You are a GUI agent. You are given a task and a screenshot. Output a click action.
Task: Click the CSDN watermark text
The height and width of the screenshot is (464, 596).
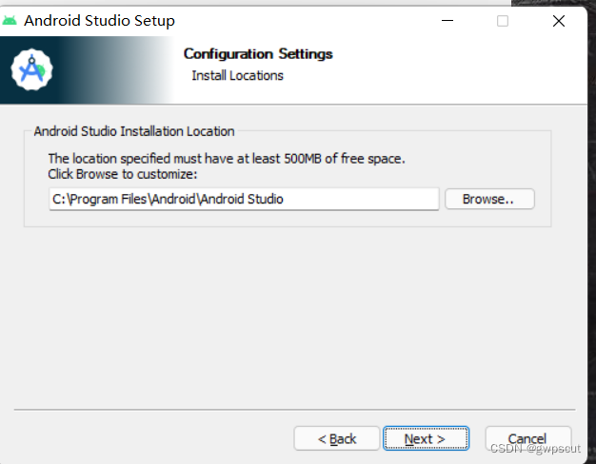535,449
